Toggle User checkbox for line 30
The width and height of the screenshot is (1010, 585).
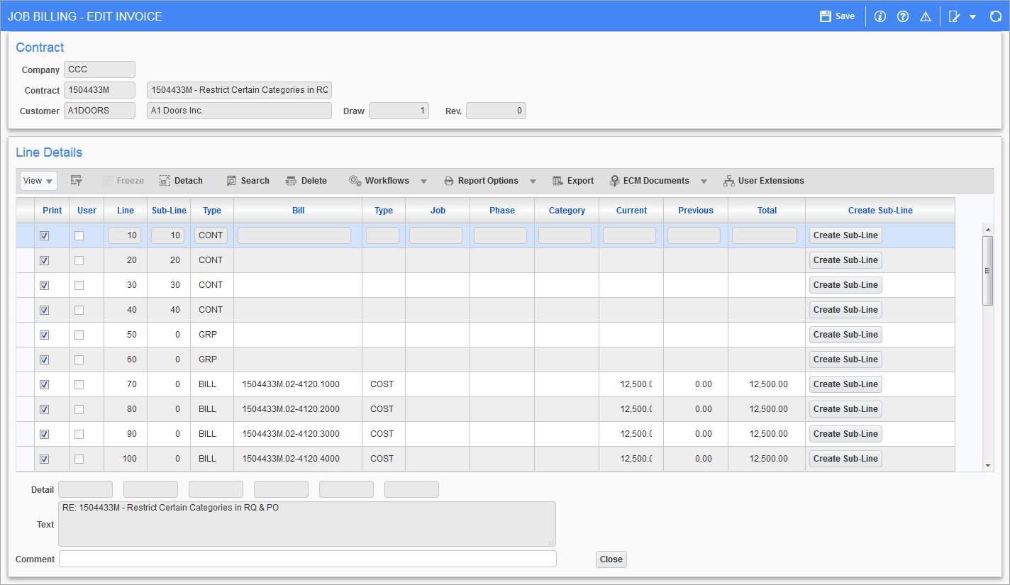click(x=79, y=285)
